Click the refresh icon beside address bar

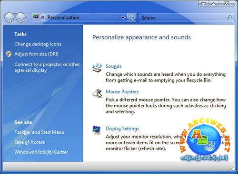(131, 18)
